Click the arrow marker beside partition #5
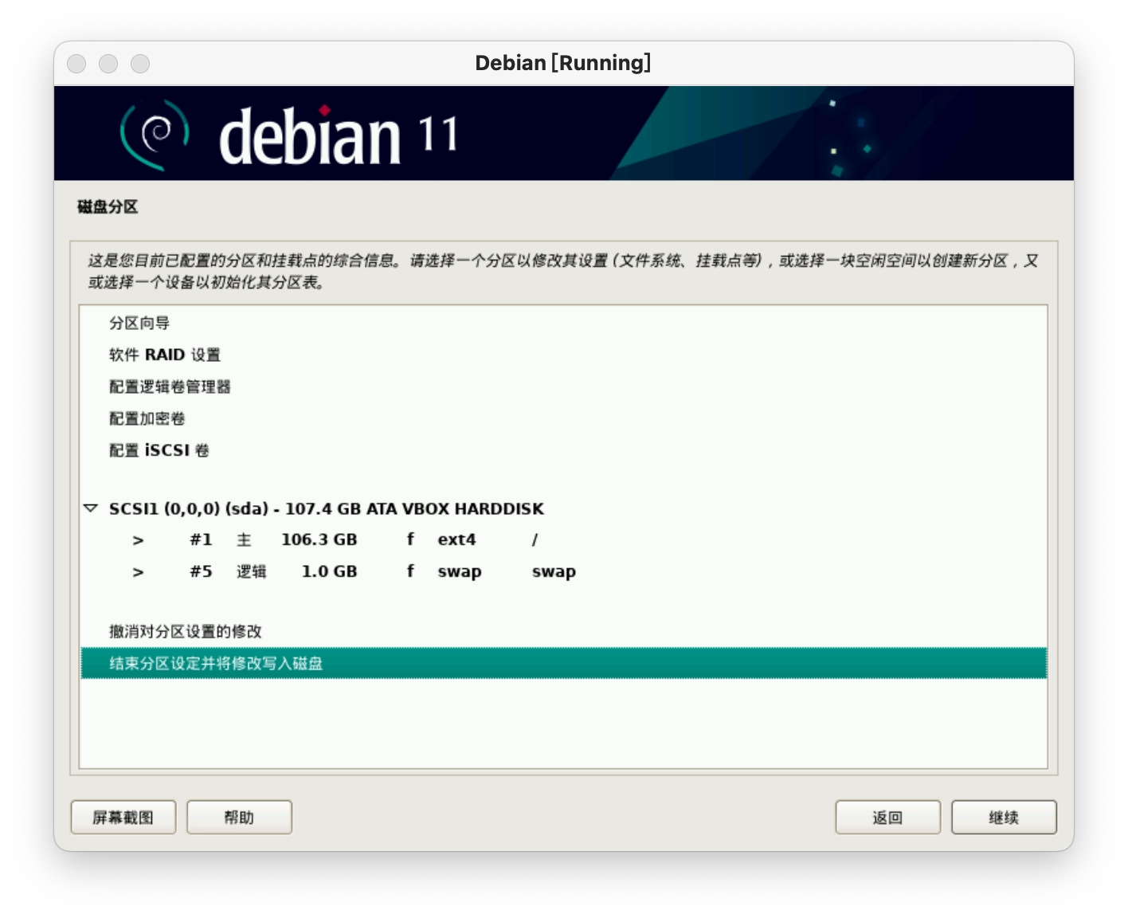This screenshot has height=918, width=1128. (x=138, y=572)
